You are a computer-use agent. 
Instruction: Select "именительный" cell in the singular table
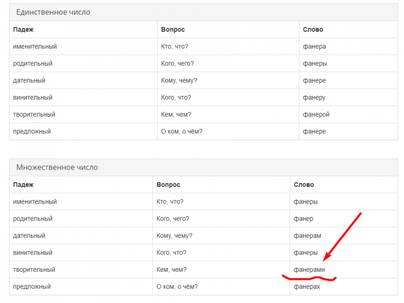[35, 46]
